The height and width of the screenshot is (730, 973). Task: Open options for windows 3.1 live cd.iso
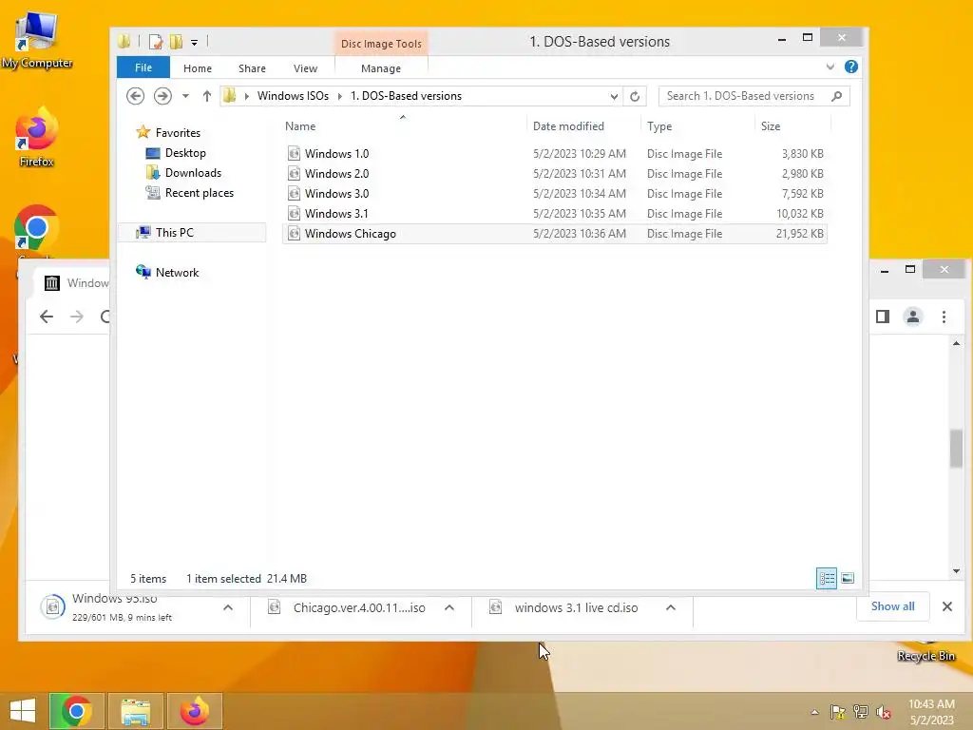(x=671, y=607)
